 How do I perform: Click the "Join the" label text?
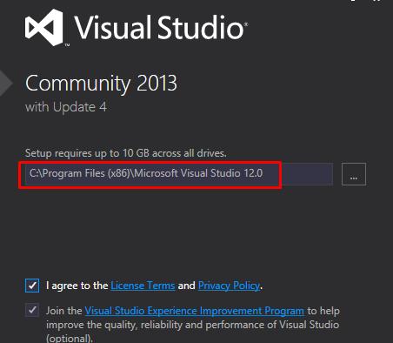[64, 311]
